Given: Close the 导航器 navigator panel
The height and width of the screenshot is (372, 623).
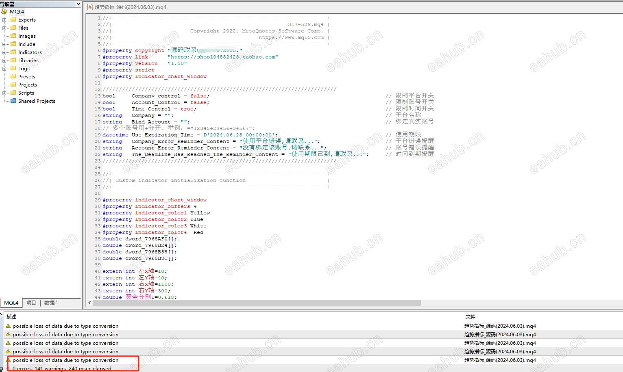Looking at the screenshot, I should 78,4.
